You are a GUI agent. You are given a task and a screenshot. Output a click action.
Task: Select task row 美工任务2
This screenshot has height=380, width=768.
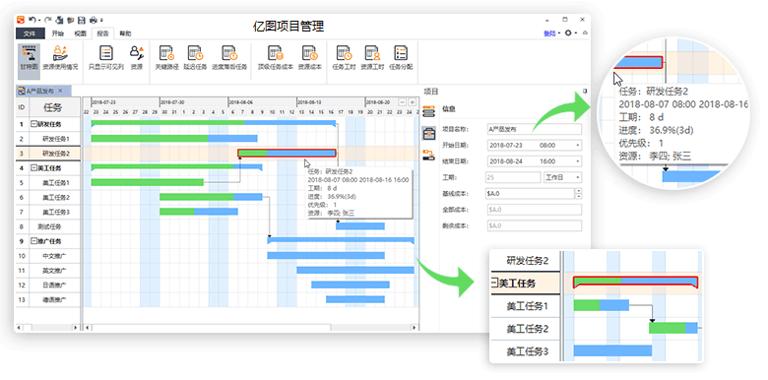(47, 197)
